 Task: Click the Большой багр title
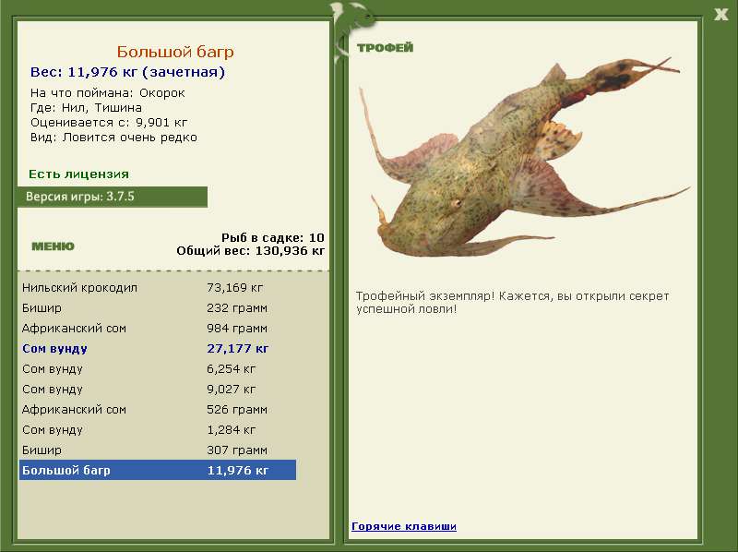tap(175, 52)
